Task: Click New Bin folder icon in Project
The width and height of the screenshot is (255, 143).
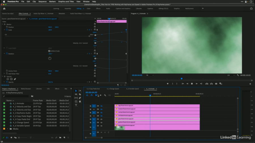Action: [60, 137]
